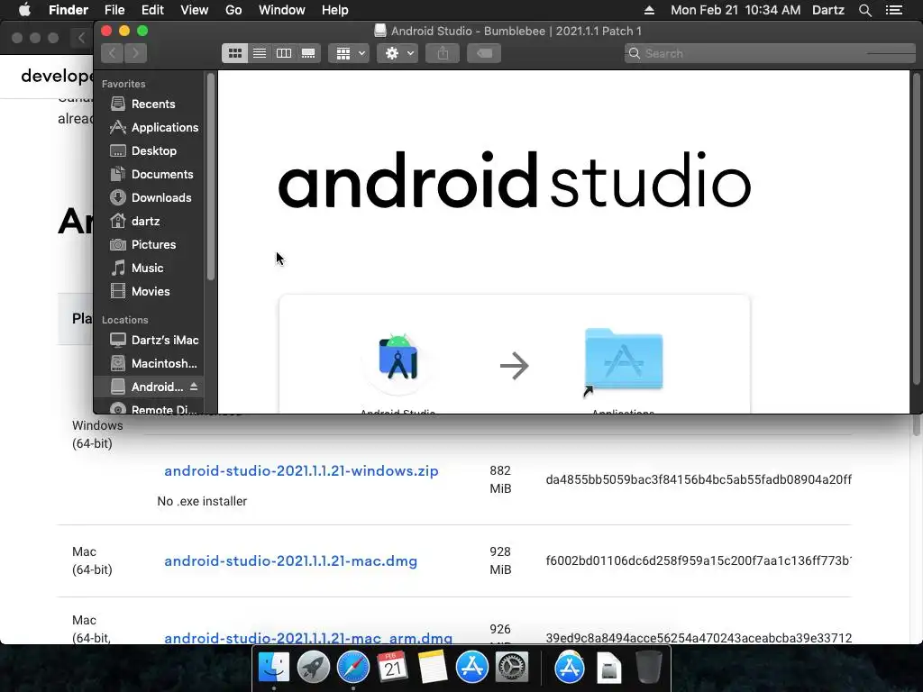Click the disk image icon in the Dock
The height and width of the screenshot is (692, 923).
coord(609,668)
